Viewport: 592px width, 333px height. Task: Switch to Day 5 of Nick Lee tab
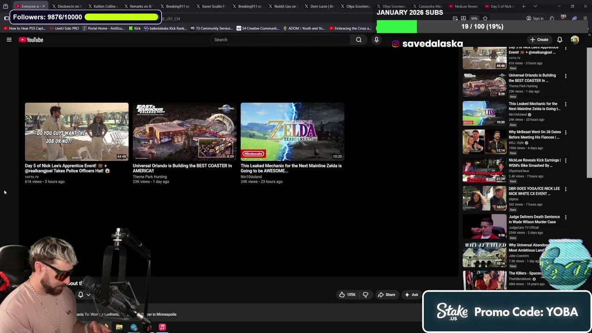point(500,6)
